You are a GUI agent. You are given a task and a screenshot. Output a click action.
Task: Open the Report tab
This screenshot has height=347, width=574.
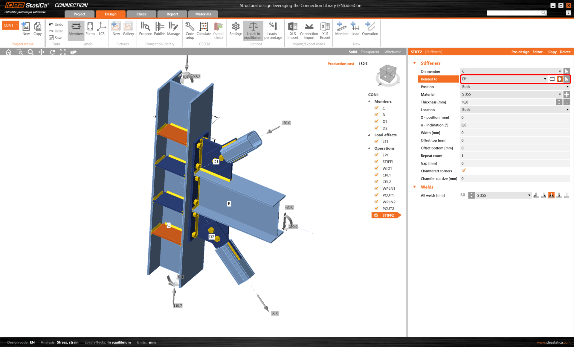point(172,14)
